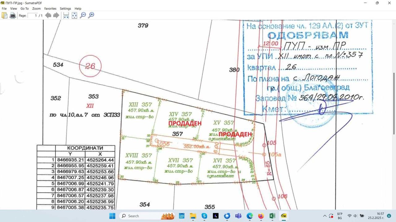Click coordinate cell 4525241.79
This screenshot has width=396, height=222.
click(x=100, y=184)
